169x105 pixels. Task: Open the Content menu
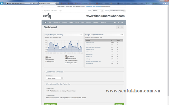coord(65,22)
